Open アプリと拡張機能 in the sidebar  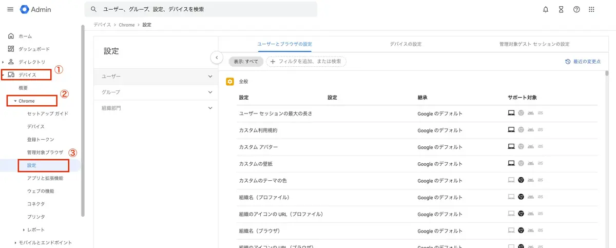pyautogui.click(x=45, y=178)
